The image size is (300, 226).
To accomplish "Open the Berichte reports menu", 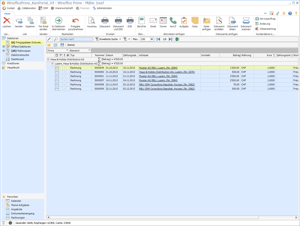I will 142,23.
